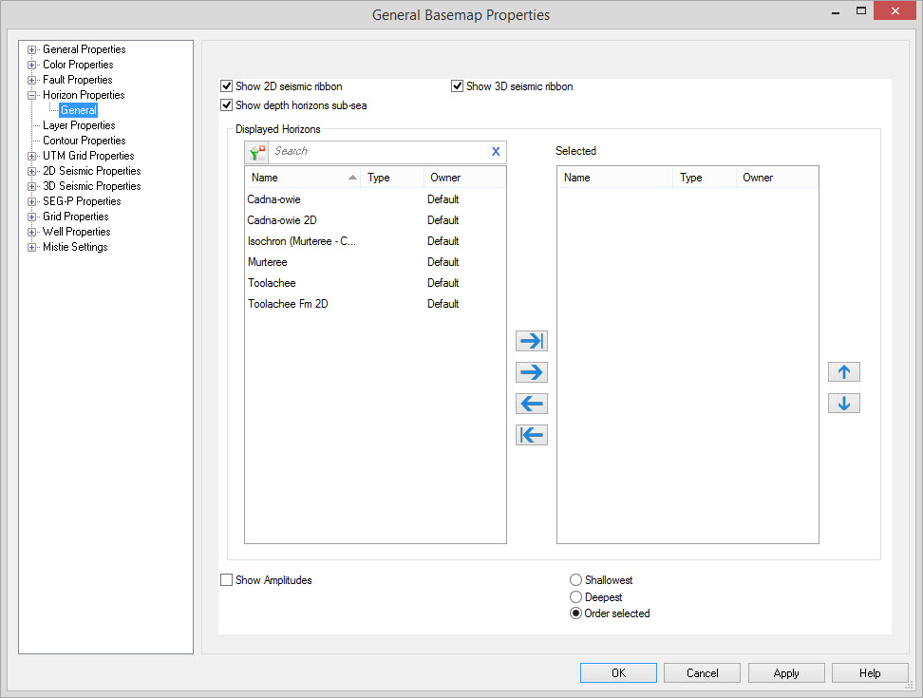Collapse the Horizon Properties node
Viewport: 923px width, 698px height.
pos(32,95)
